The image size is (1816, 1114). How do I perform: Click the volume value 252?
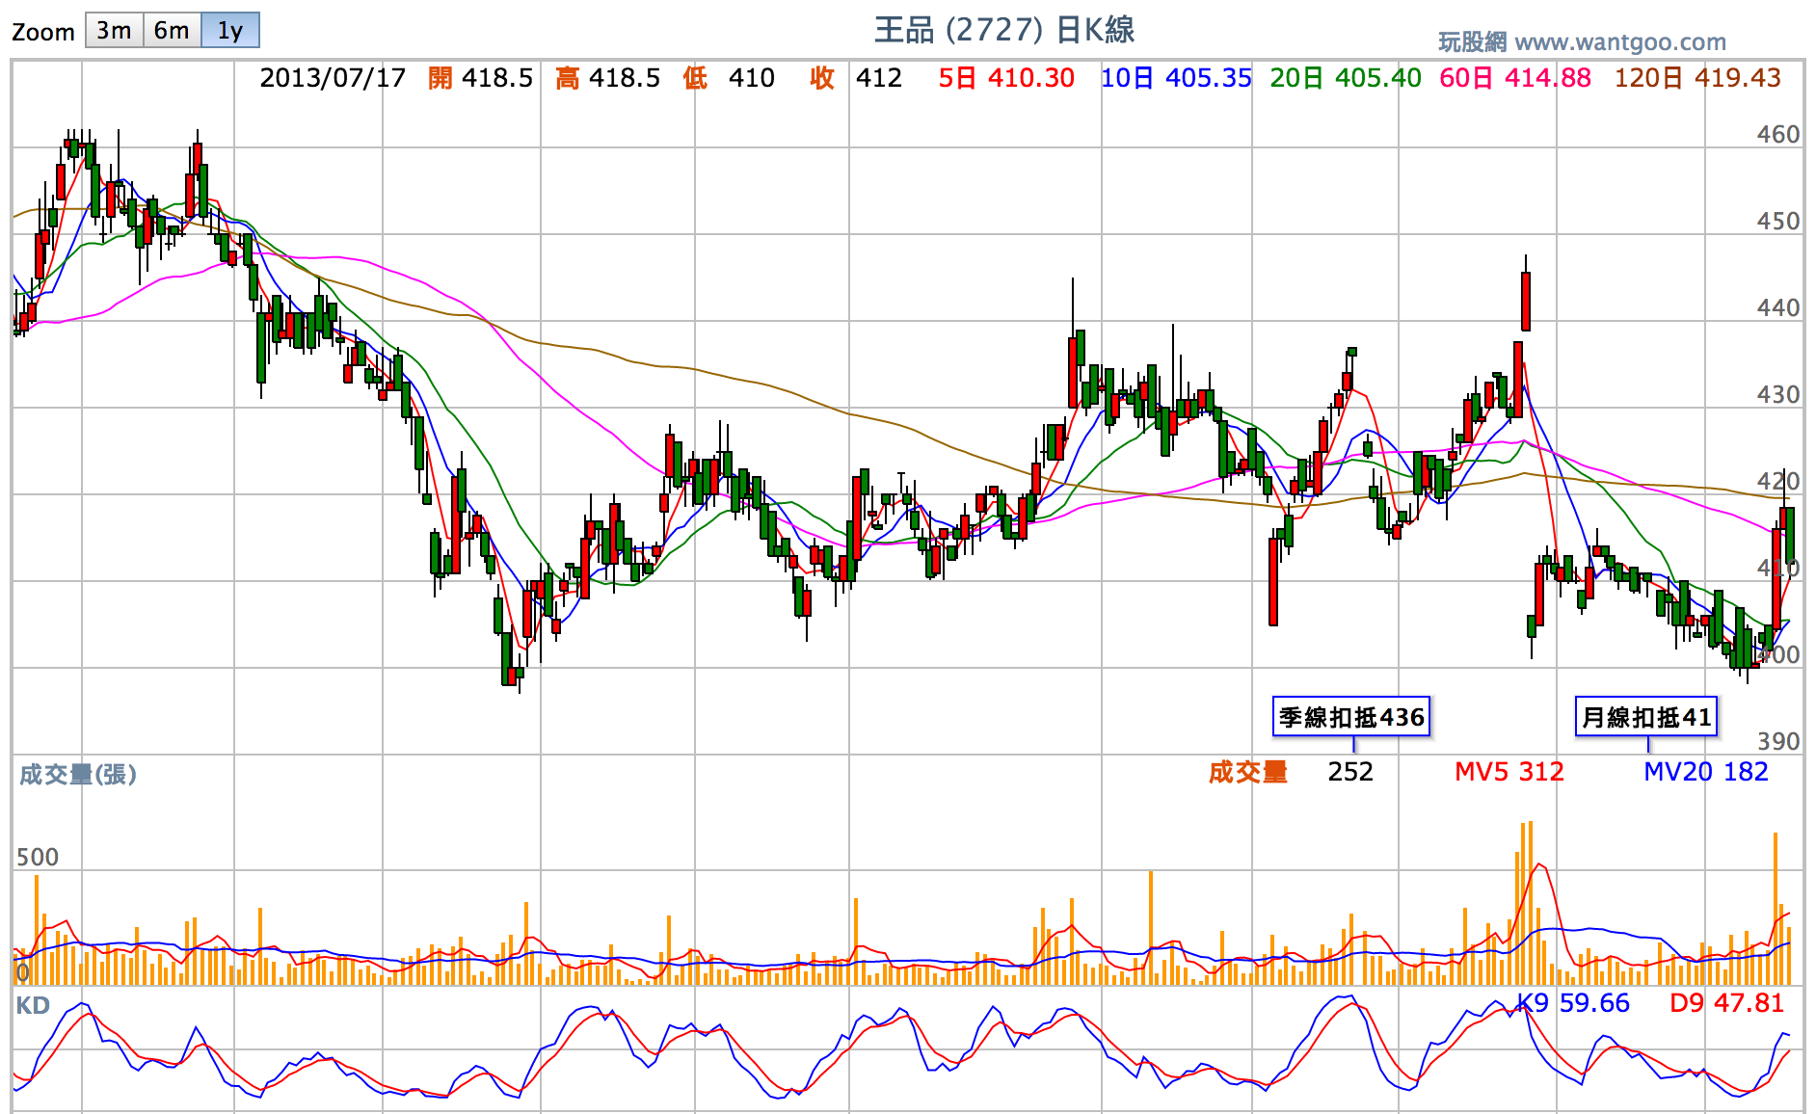(1350, 772)
